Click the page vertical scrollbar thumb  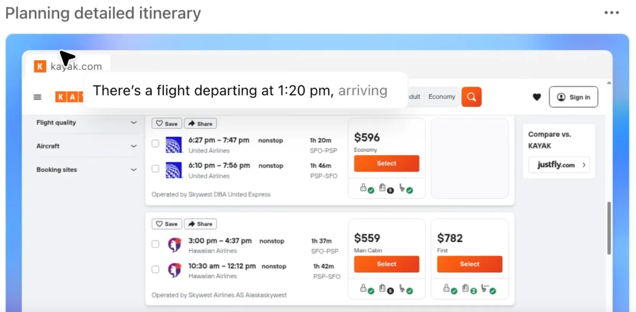609,228
